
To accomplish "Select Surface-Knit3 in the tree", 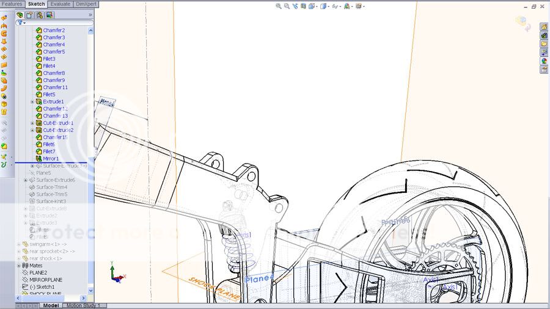I will click(51, 202).
